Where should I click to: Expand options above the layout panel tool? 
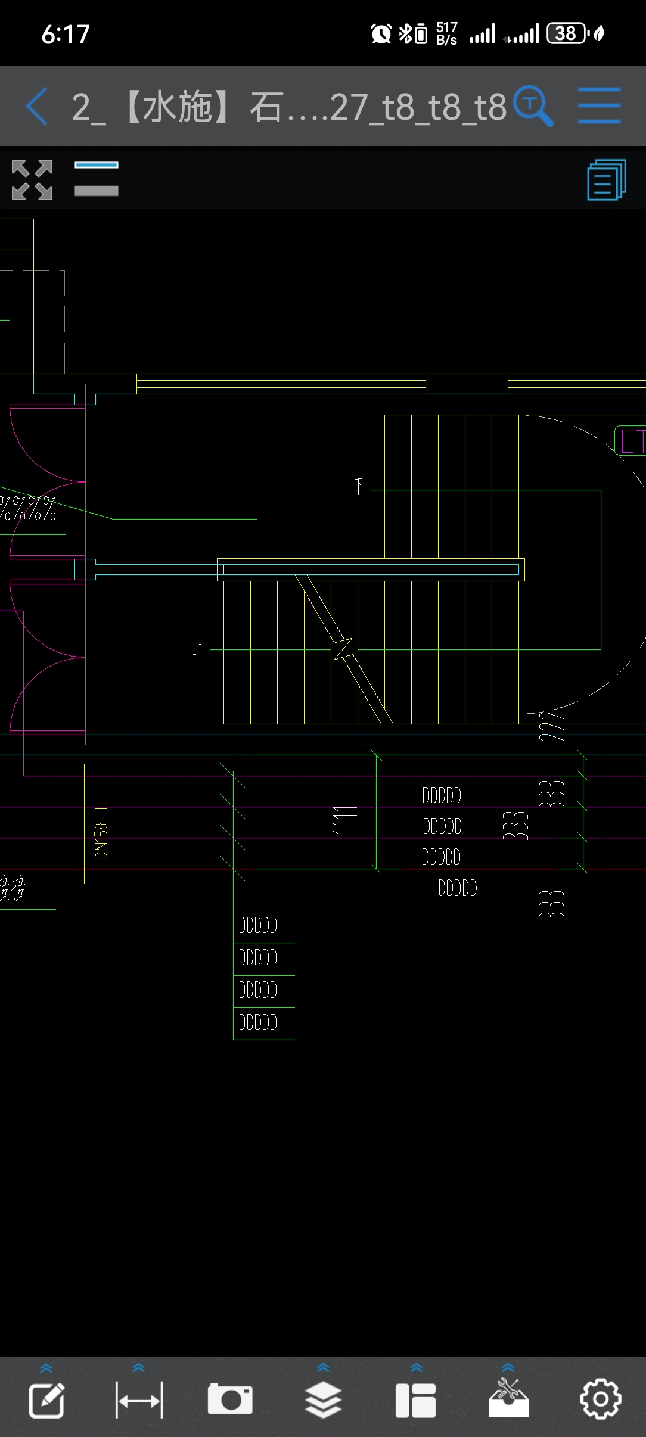click(x=416, y=1368)
